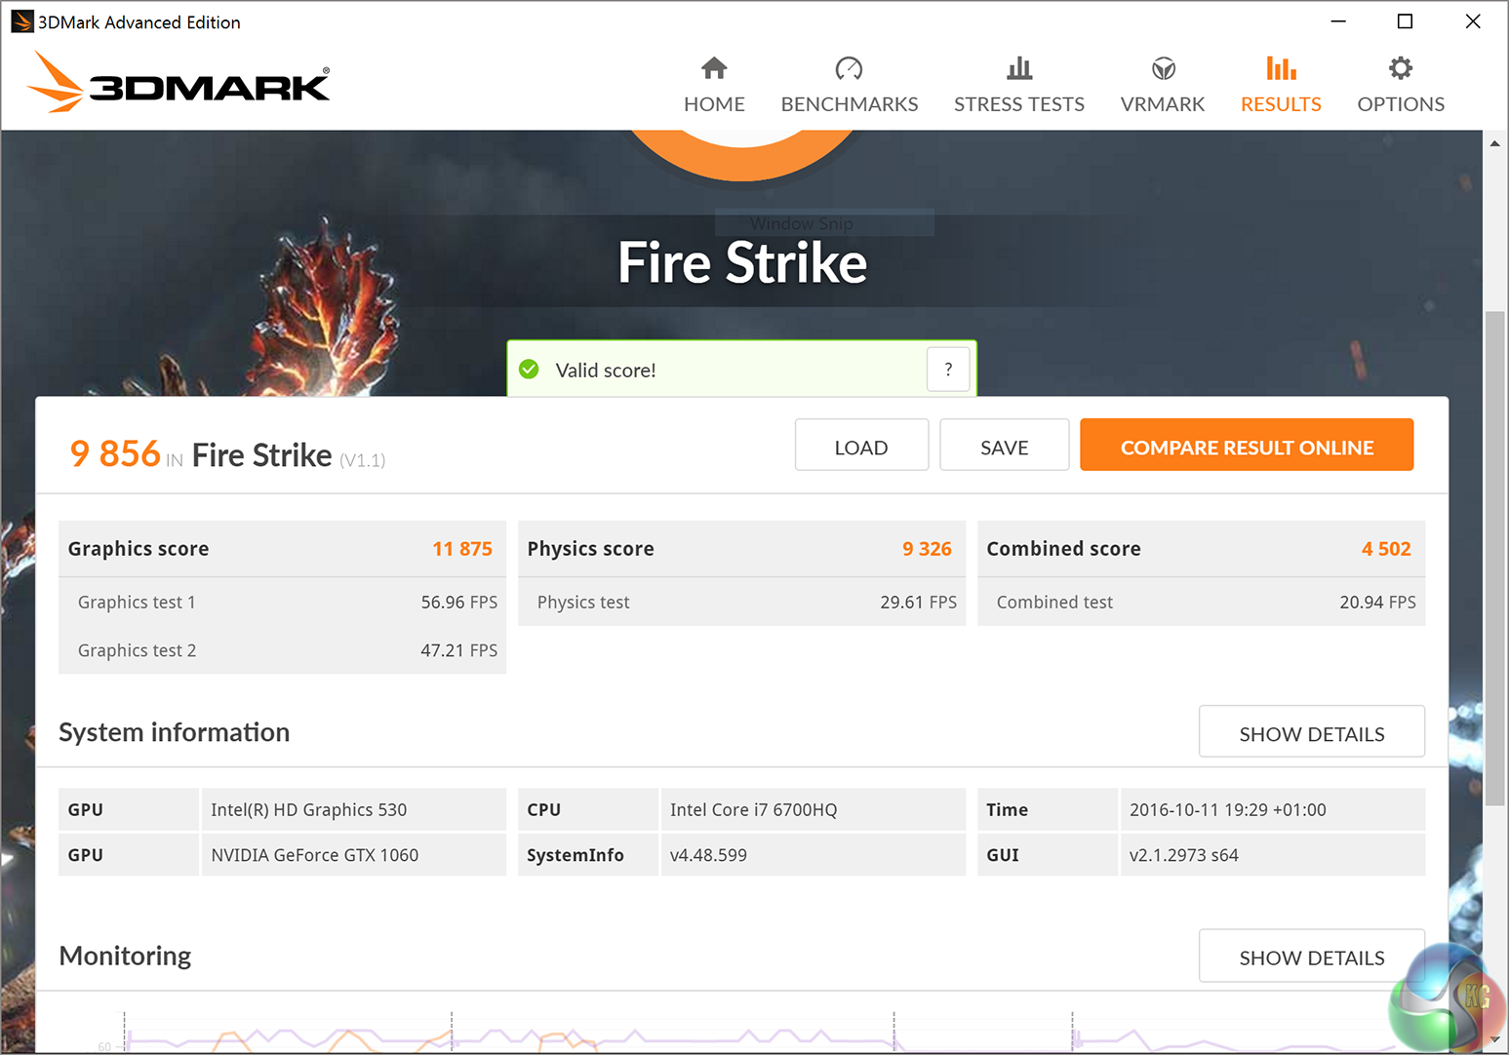Click the 3DMark logo

(x=179, y=82)
